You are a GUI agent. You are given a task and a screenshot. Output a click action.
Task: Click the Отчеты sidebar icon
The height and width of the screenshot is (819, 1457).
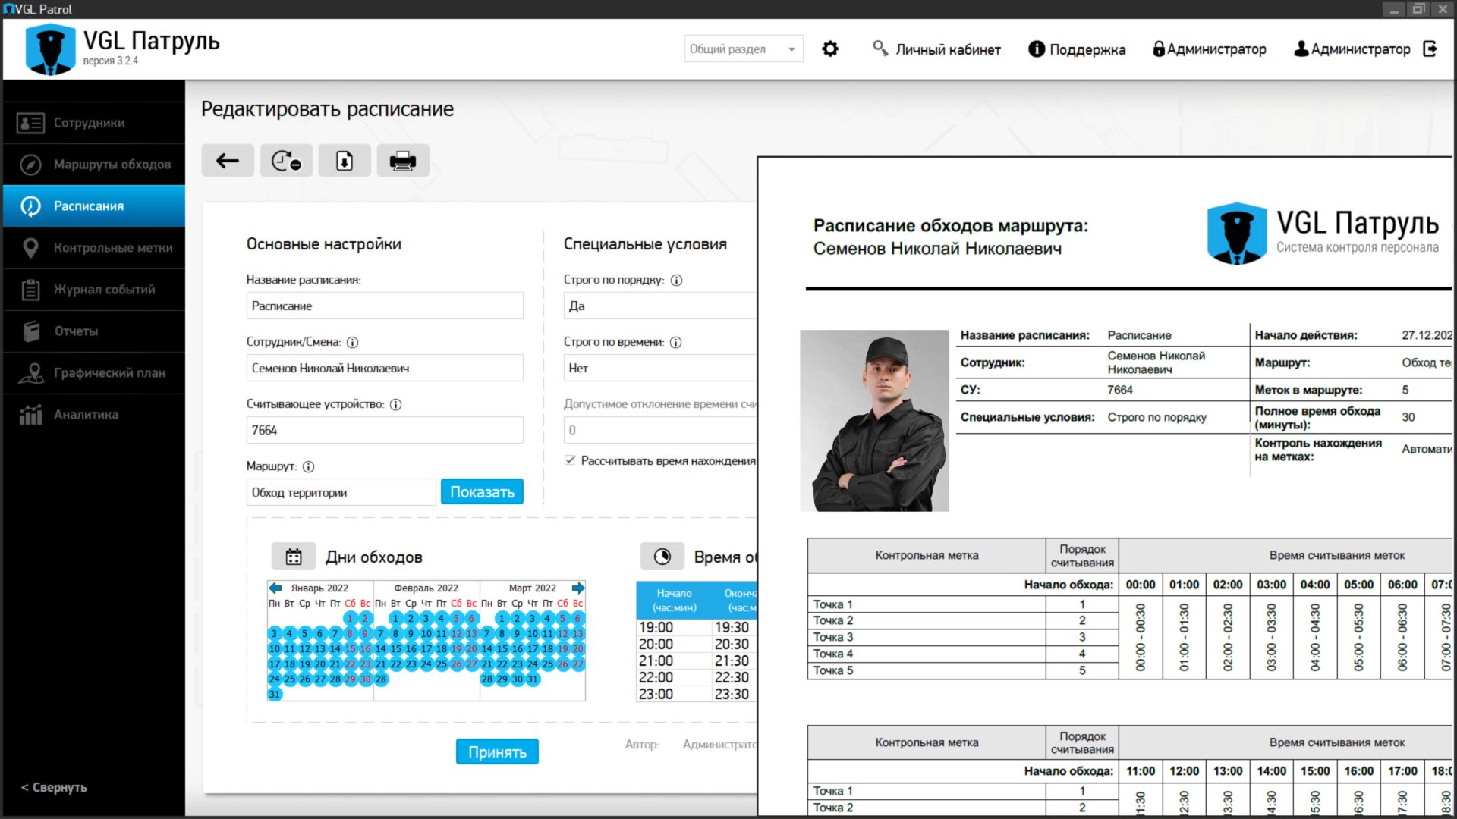(30, 331)
